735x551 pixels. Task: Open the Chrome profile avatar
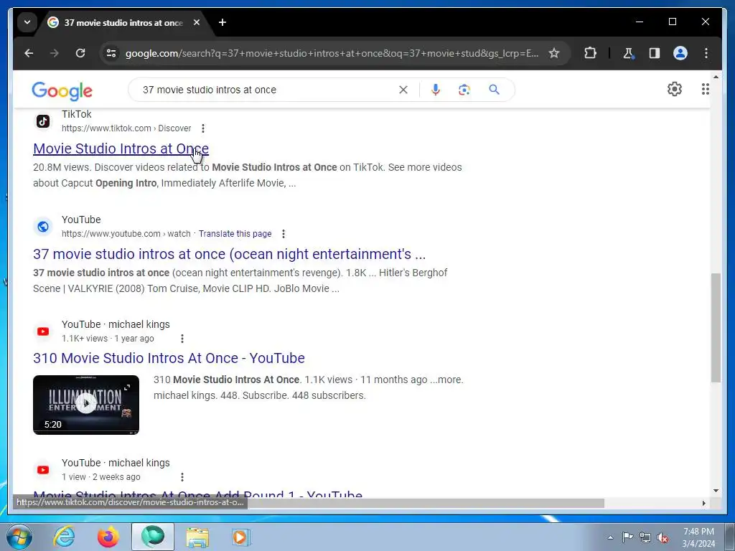pyautogui.click(x=680, y=53)
